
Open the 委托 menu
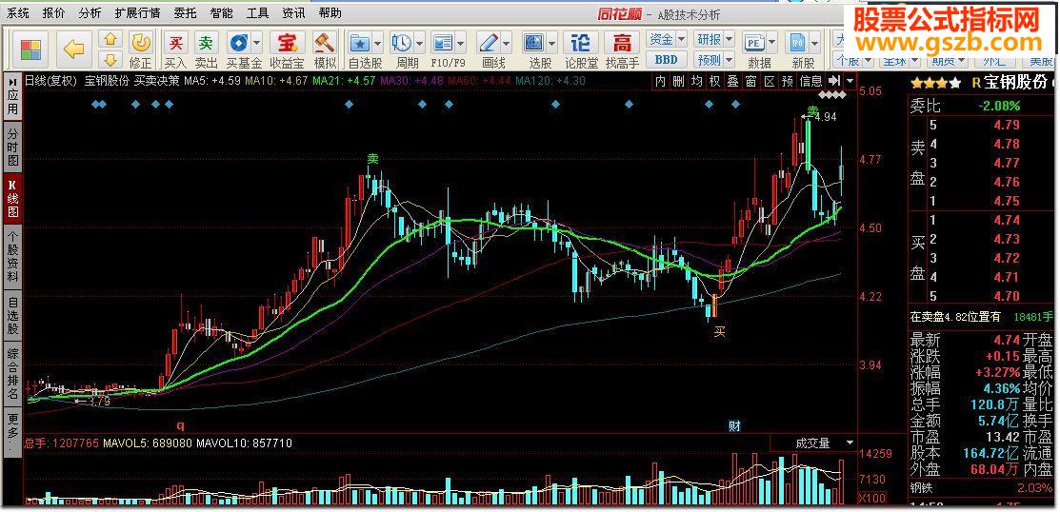pyautogui.click(x=185, y=12)
